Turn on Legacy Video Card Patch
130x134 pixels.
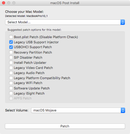tap(11, 68)
